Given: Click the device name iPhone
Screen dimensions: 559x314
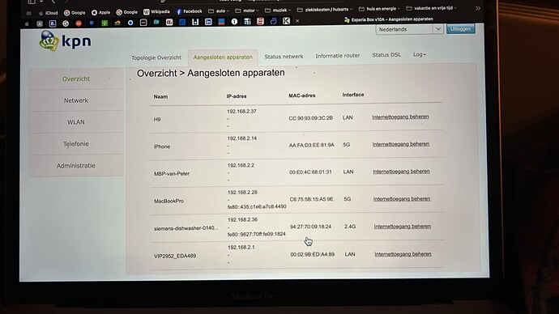Looking at the screenshot, I should (x=162, y=146).
